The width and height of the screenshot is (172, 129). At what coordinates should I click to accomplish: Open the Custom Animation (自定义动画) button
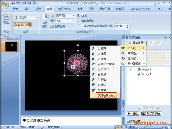point(22,24)
